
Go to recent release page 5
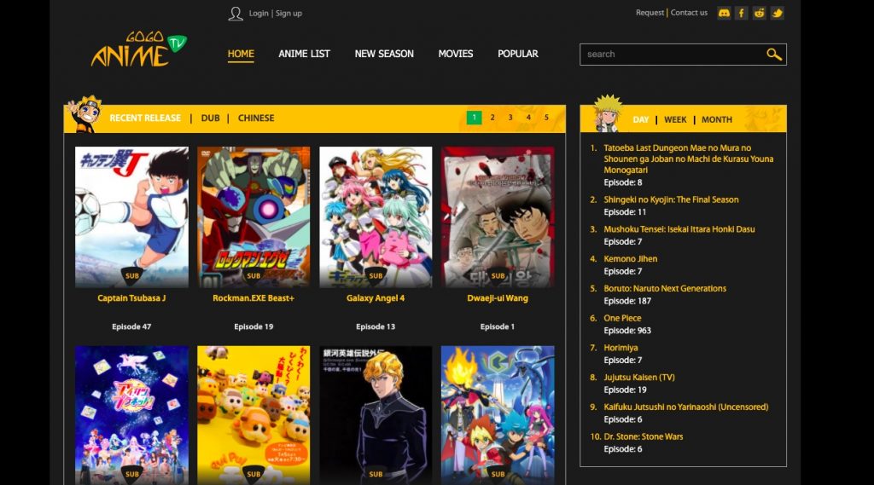pyautogui.click(x=546, y=118)
